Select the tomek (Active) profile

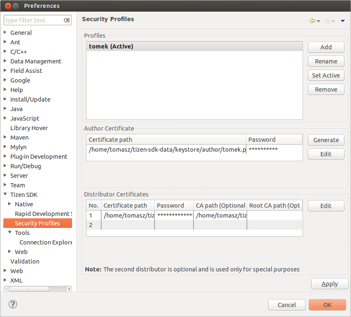[x=194, y=46]
